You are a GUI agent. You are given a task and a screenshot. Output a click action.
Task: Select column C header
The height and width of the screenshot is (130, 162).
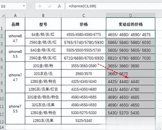coord(84,16)
